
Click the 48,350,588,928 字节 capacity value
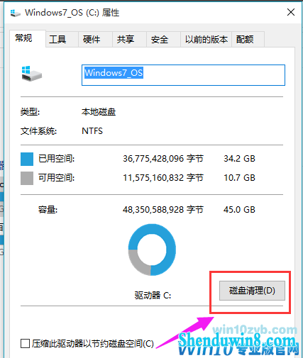point(163,210)
